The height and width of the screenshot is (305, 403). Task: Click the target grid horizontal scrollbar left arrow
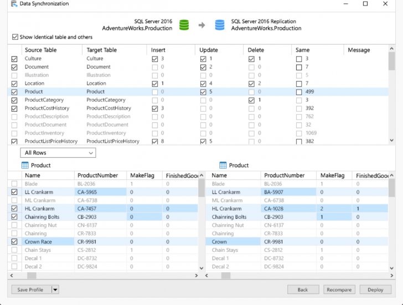click(x=206, y=276)
